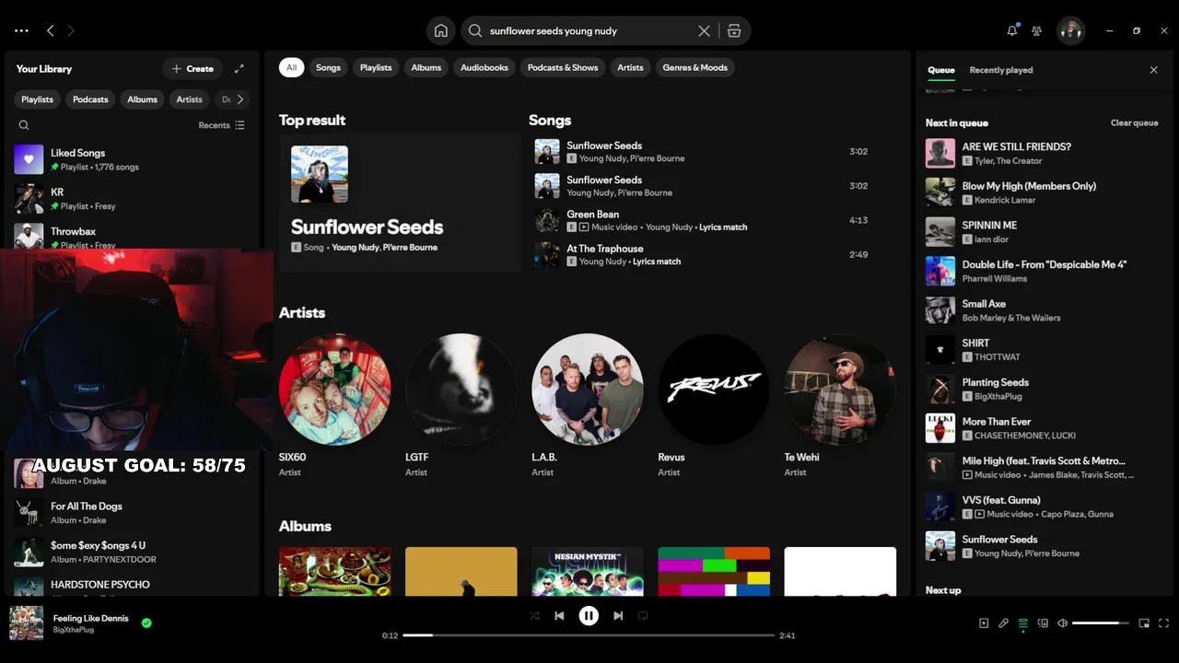The width and height of the screenshot is (1179, 663).
Task: Open Friend Activity icon
Action: point(1036,30)
